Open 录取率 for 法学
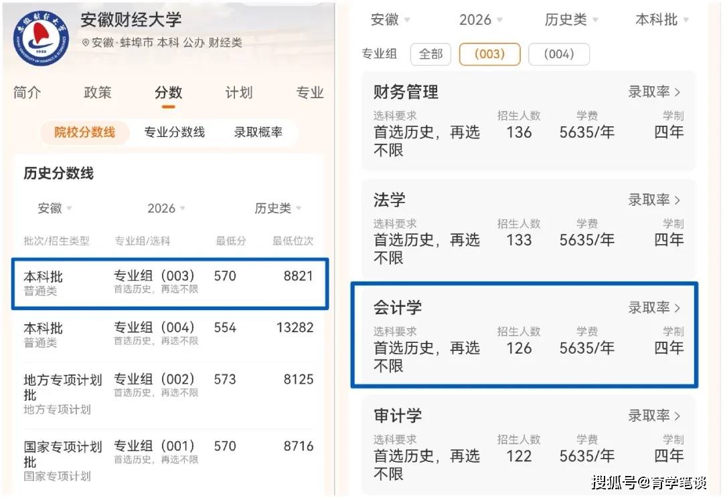The image size is (723, 498). pos(654,201)
